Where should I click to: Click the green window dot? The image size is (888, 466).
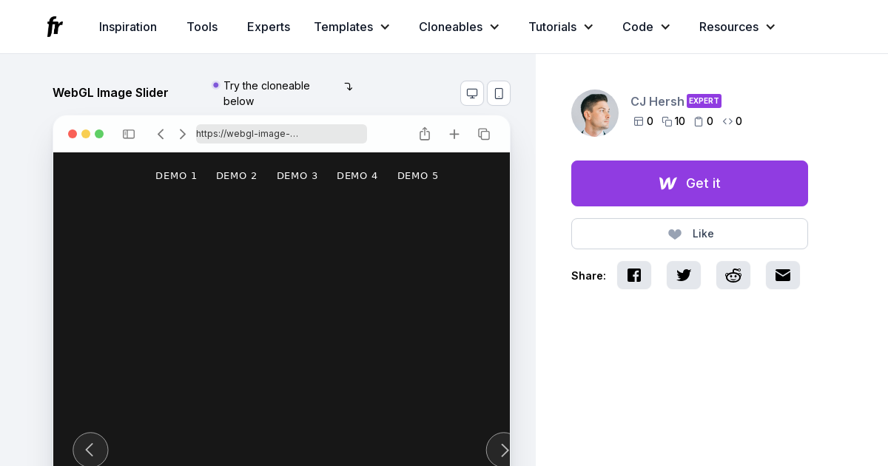pos(99,134)
